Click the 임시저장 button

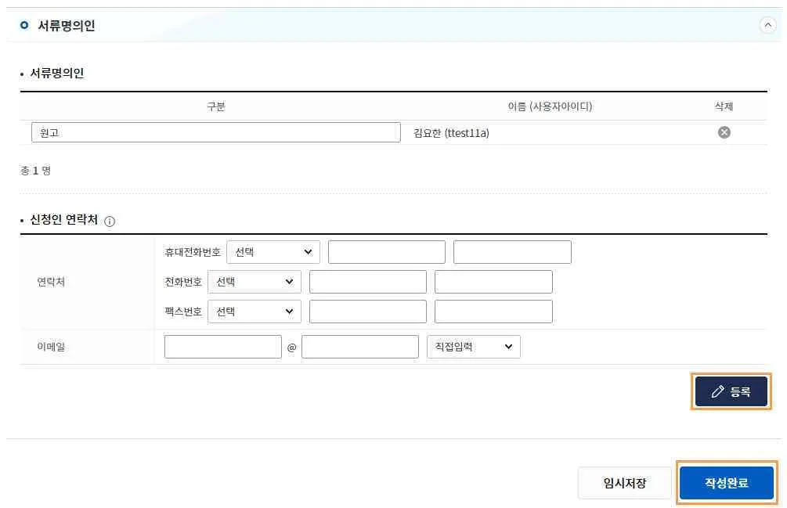(624, 483)
